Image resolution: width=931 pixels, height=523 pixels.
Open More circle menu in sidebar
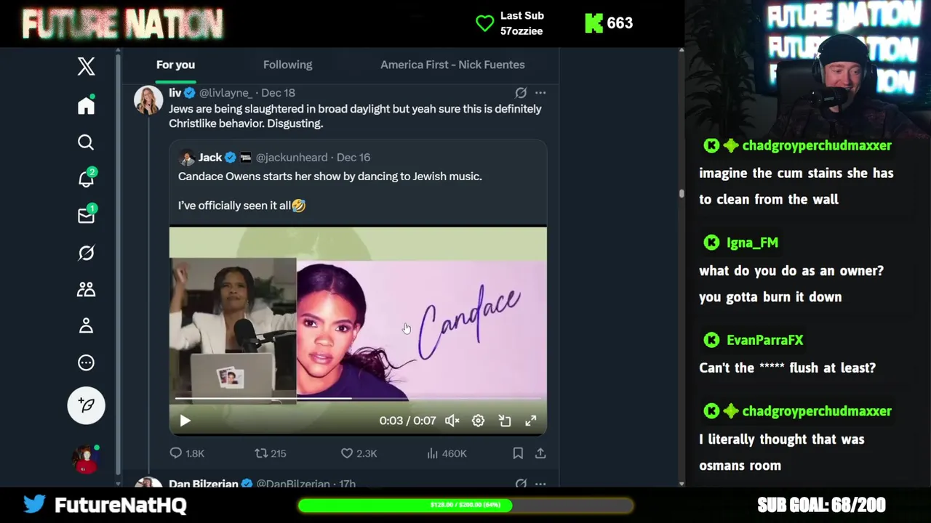pyautogui.click(x=86, y=362)
